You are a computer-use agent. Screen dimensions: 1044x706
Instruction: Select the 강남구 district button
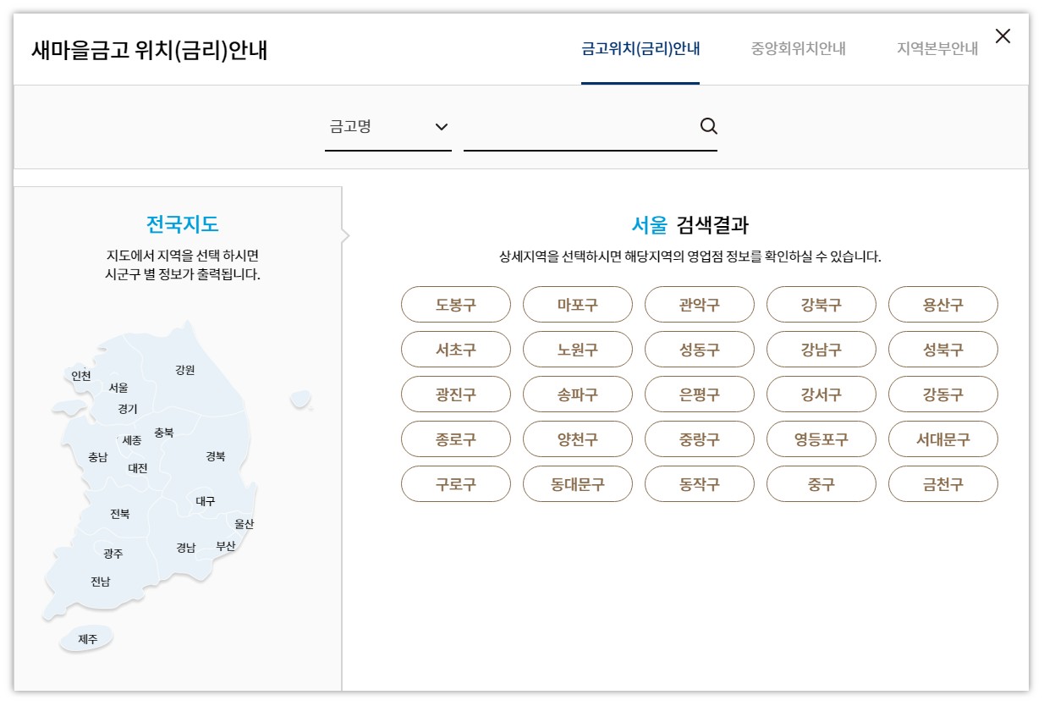[821, 350]
